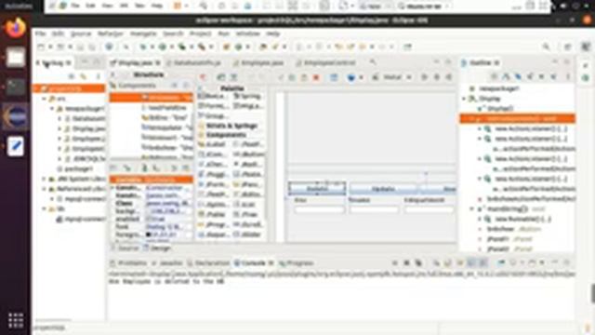Select package1 in Package Explorer
The width and height of the screenshot is (595, 335).
click(x=74, y=168)
